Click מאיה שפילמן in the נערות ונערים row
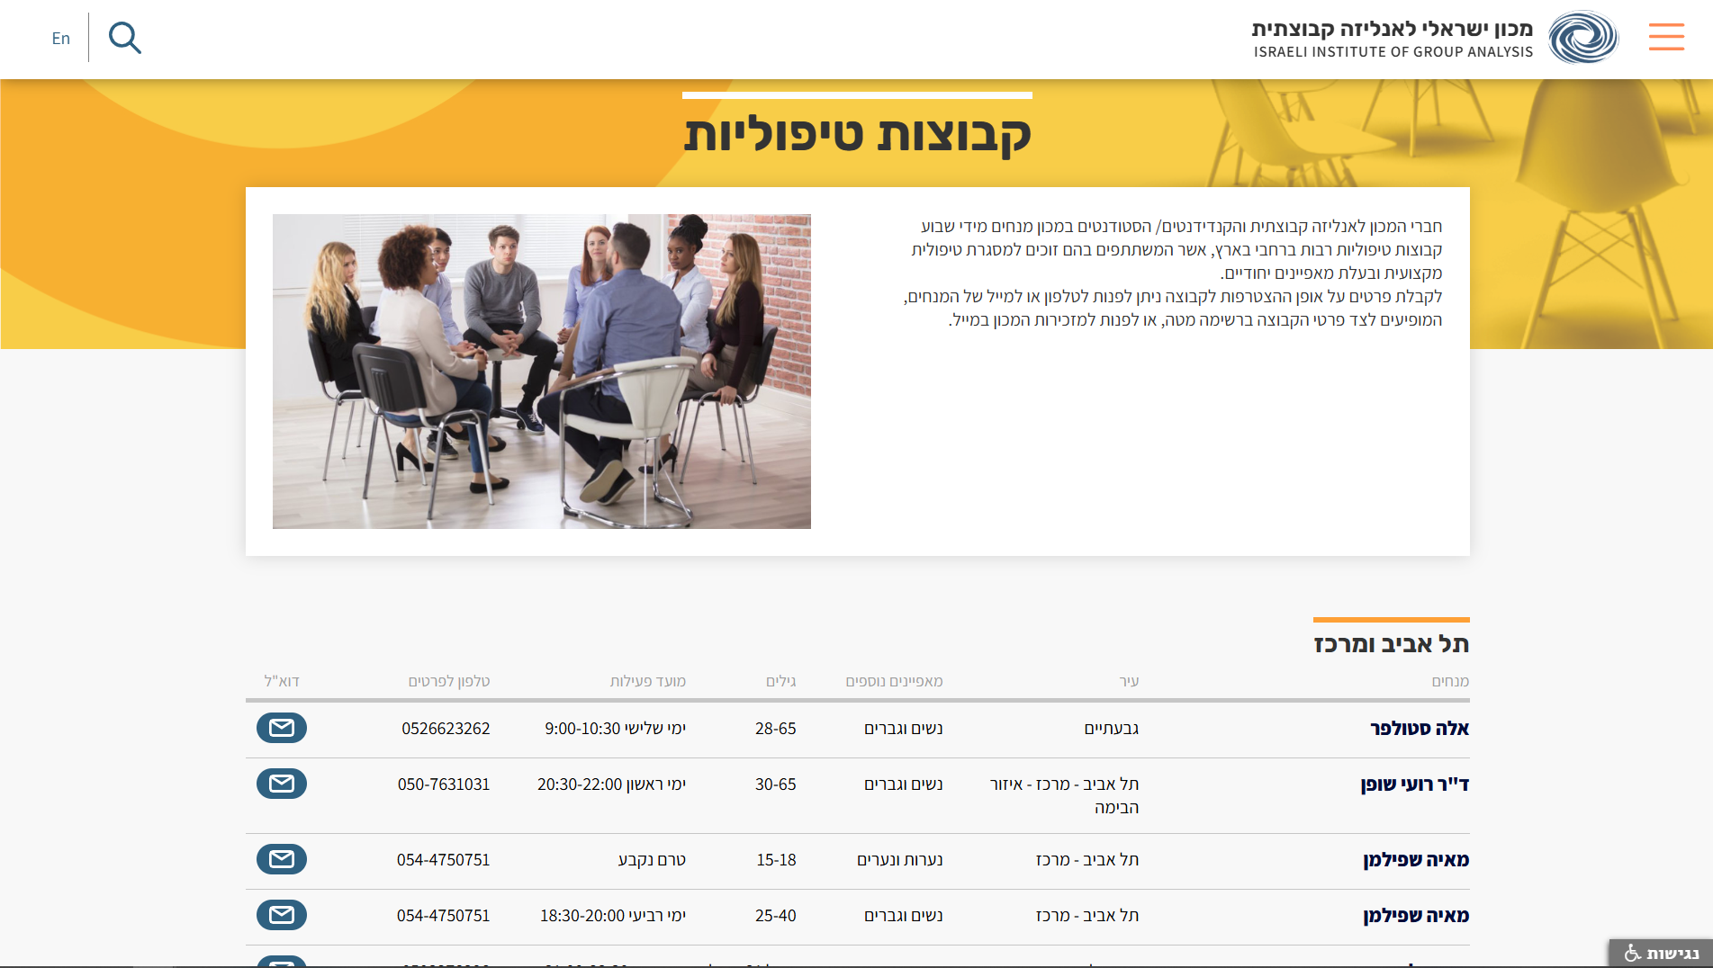 [x=1415, y=860]
